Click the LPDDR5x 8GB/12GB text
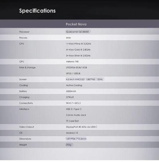Screen dimensions: 159x162 [x=76, y=68]
